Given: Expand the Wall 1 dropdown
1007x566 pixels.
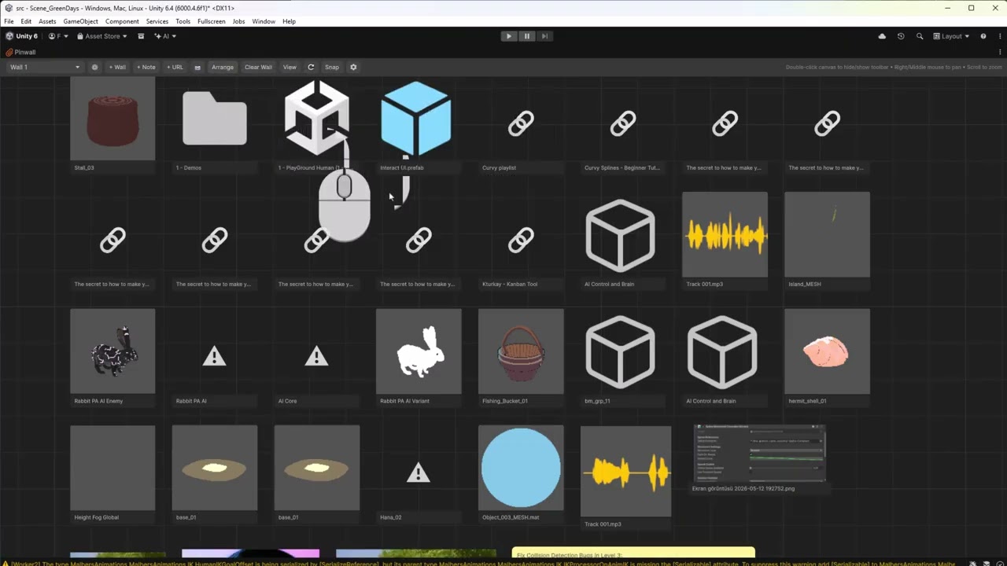Looking at the screenshot, I should 45,67.
